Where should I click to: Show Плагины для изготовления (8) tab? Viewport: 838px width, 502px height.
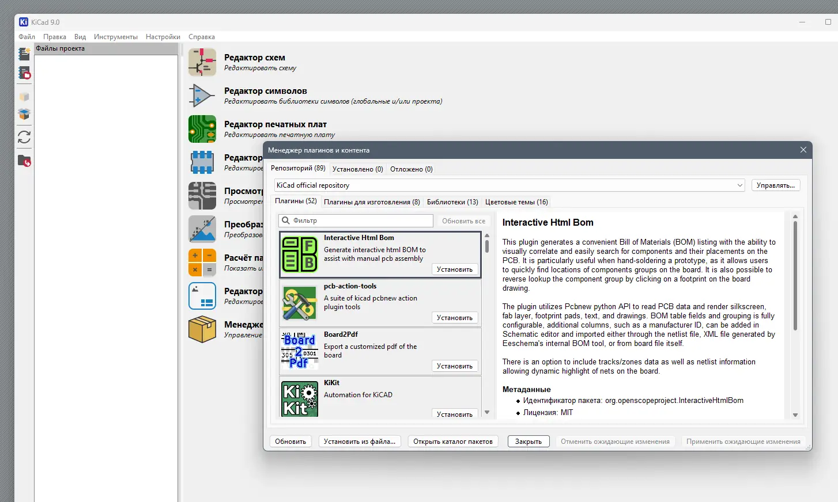372,201
